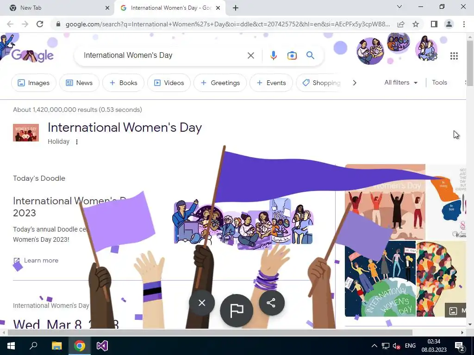Open the muted volume tray icon
The height and width of the screenshot is (355, 474).
397,346
